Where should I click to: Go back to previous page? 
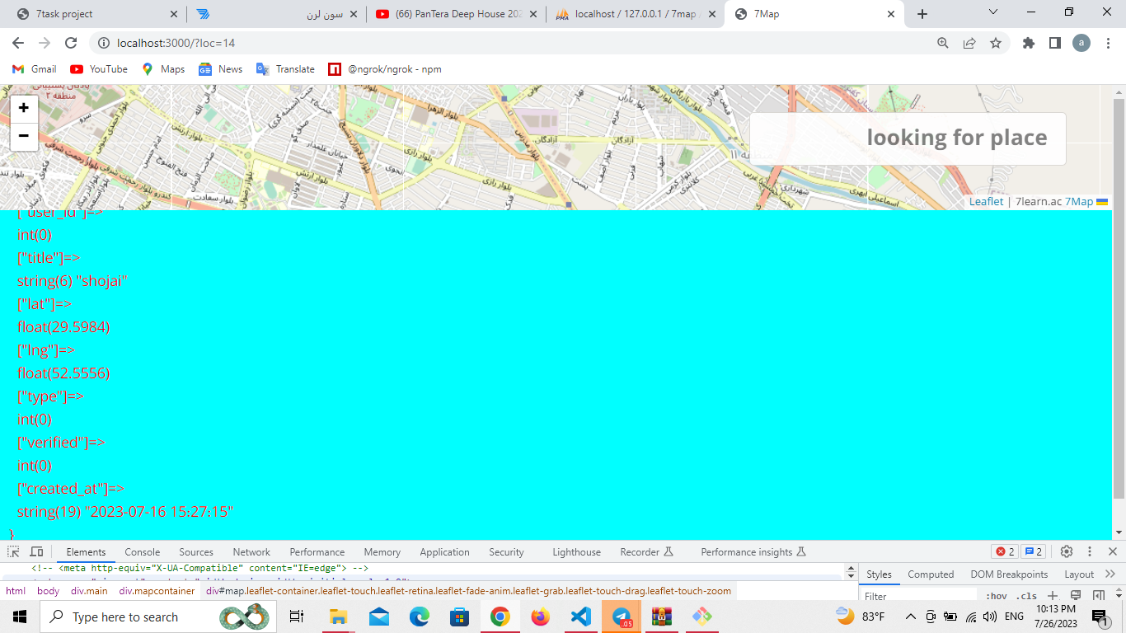pos(18,43)
